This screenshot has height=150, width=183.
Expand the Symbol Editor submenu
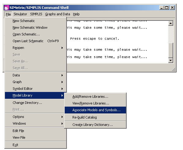coord(36,89)
